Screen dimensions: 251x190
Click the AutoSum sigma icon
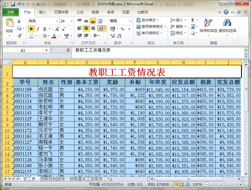coord(192,20)
